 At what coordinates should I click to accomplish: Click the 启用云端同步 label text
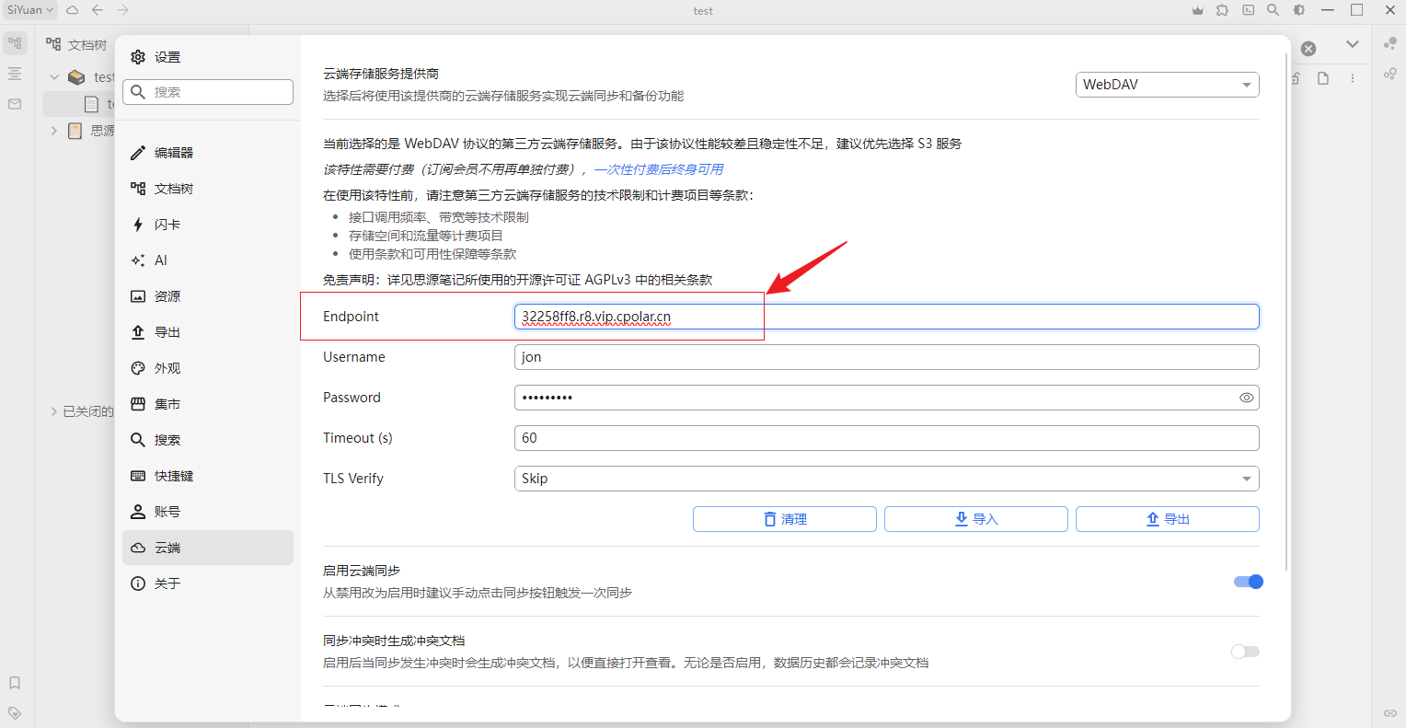(x=362, y=571)
